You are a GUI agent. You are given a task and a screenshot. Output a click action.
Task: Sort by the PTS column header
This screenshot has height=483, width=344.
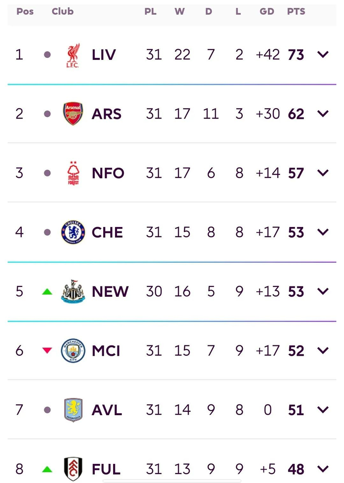tap(296, 11)
